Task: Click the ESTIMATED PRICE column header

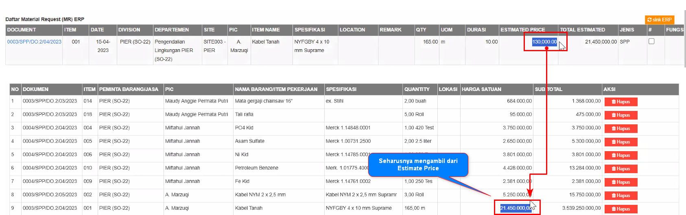Action: pyautogui.click(x=522, y=30)
